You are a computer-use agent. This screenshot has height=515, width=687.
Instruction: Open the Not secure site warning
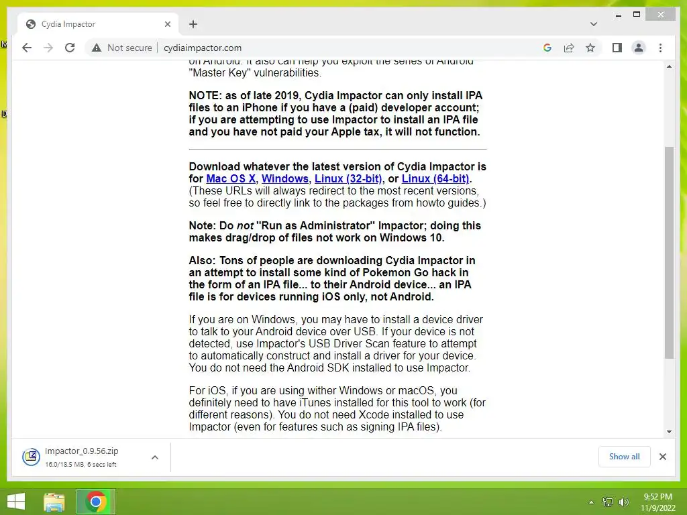(121, 48)
